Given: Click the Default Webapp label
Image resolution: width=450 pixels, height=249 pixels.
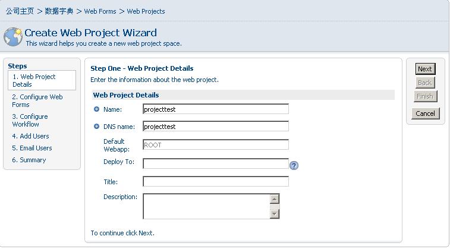Looking at the screenshot, I should 117,145.
